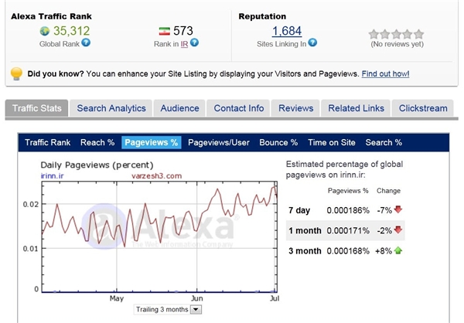The height and width of the screenshot is (323, 464).
Task: Click the 1 month change value -2%
Action: tap(384, 230)
